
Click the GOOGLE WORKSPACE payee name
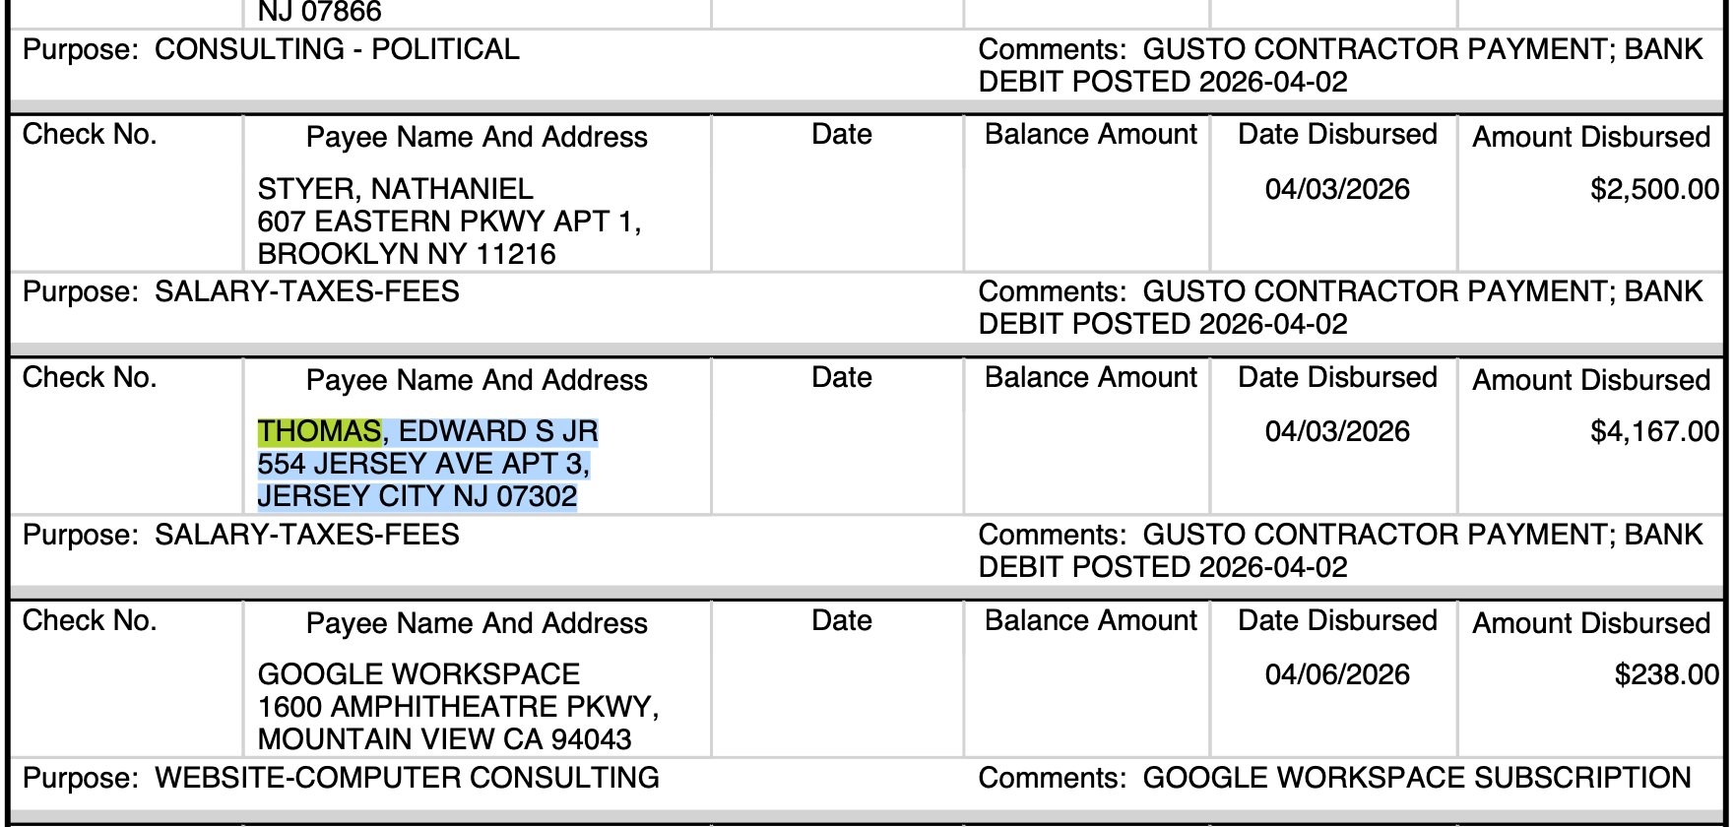pos(418,674)
